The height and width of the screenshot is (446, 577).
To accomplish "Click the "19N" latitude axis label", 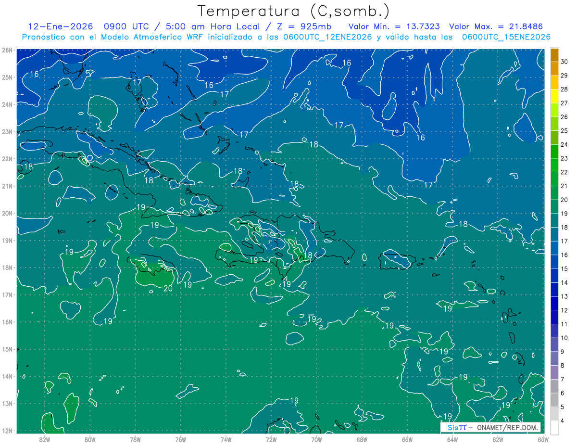I will 7,240.
